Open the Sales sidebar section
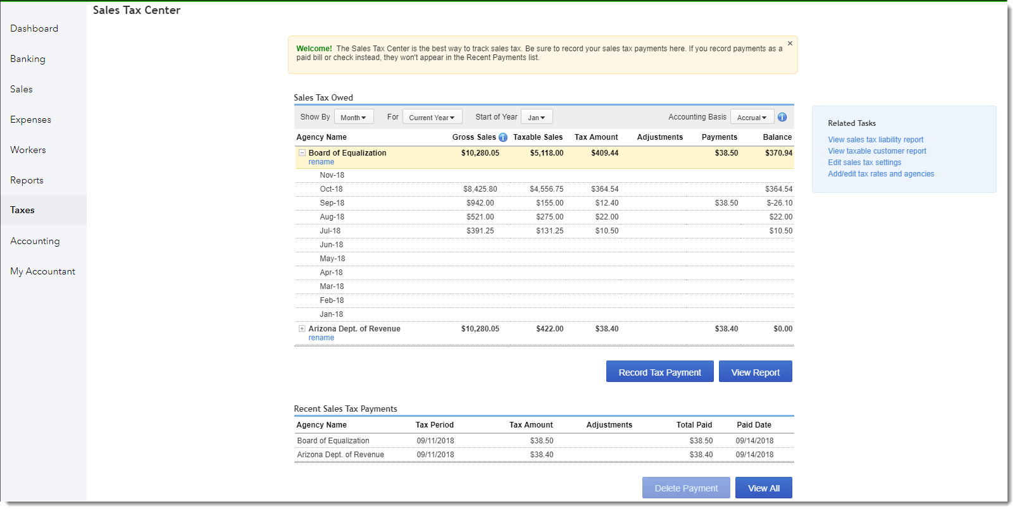This screenshot has height=511, width=1017. pos(22,89)
